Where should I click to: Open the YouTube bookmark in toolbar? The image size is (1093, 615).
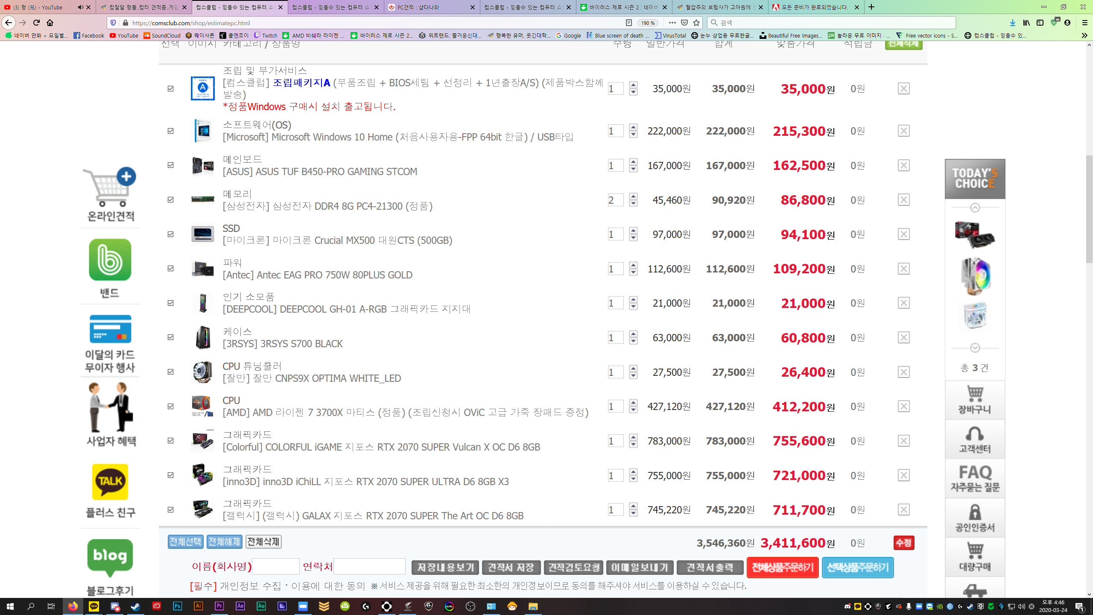124,35
